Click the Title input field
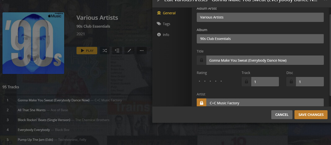The image size is (331, 145). coord(265,60)
